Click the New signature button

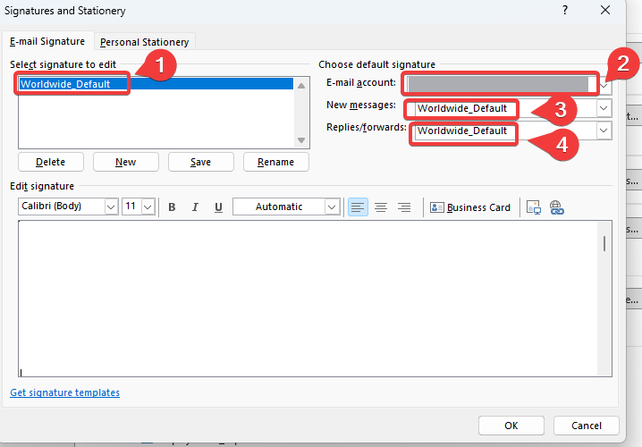pos(126,162)
